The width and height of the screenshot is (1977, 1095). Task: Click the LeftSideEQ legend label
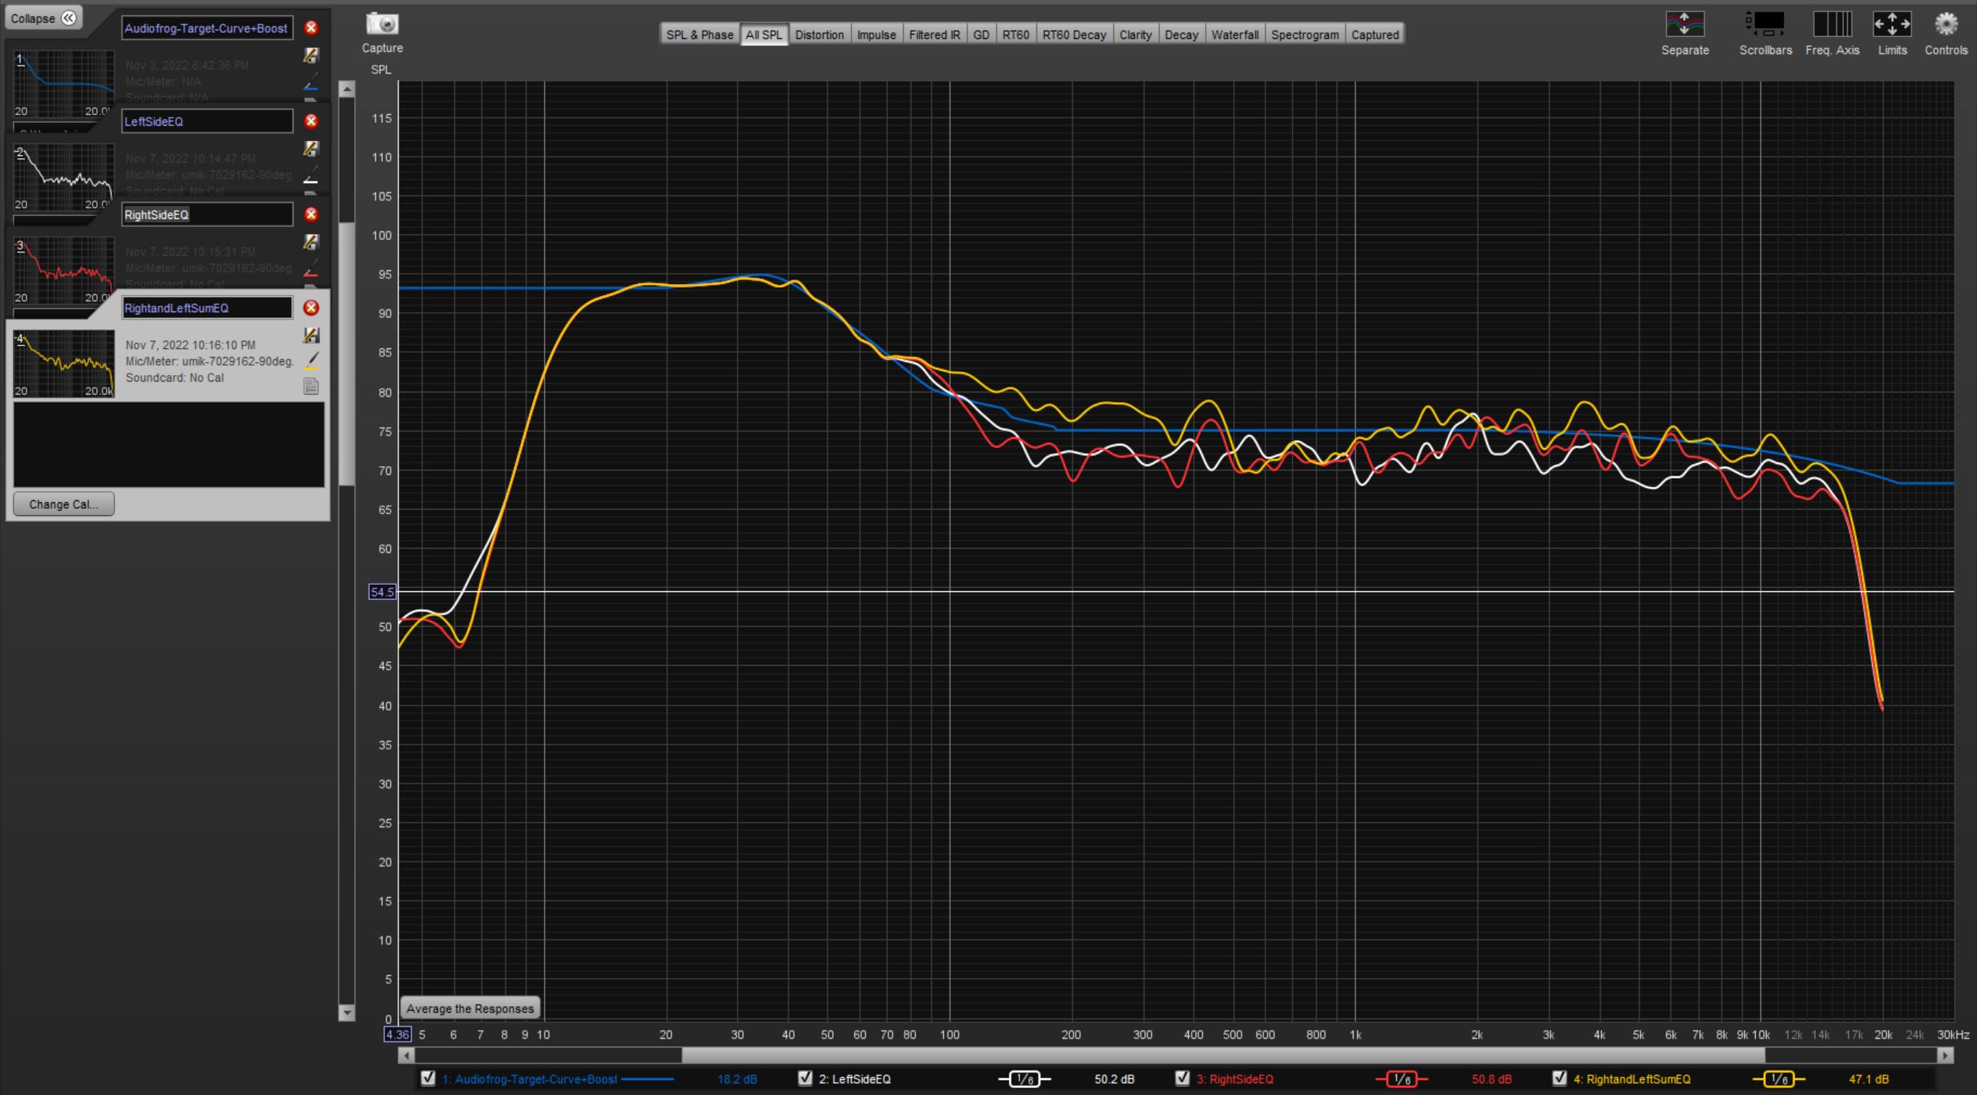(x=854, y=1079)
